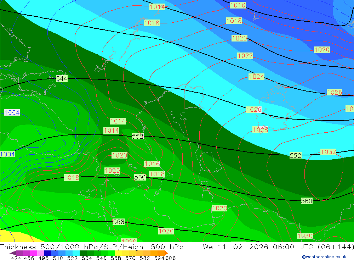Click the left arrow tip of the color legend

tap(13, 253)
